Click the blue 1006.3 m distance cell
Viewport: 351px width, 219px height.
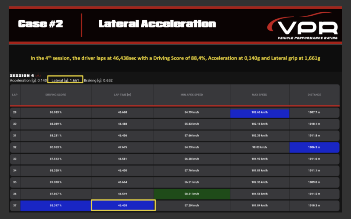click(x=314, y=147)
